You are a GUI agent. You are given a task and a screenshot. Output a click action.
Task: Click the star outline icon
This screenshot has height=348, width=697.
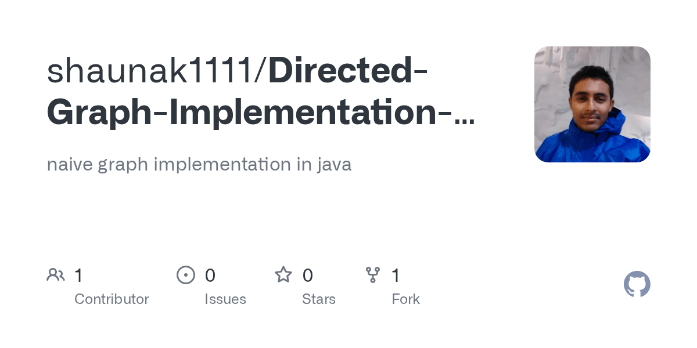coord(283,274)
